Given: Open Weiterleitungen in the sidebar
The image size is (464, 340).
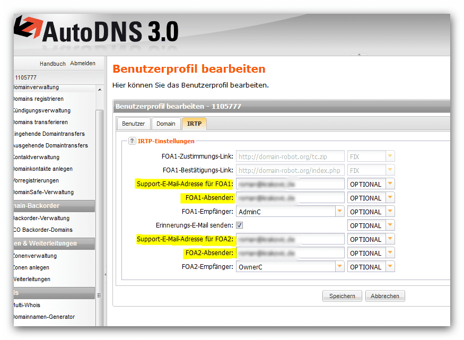Looking at the screenshot, I should pyautogui.click(x=32, y=279).
